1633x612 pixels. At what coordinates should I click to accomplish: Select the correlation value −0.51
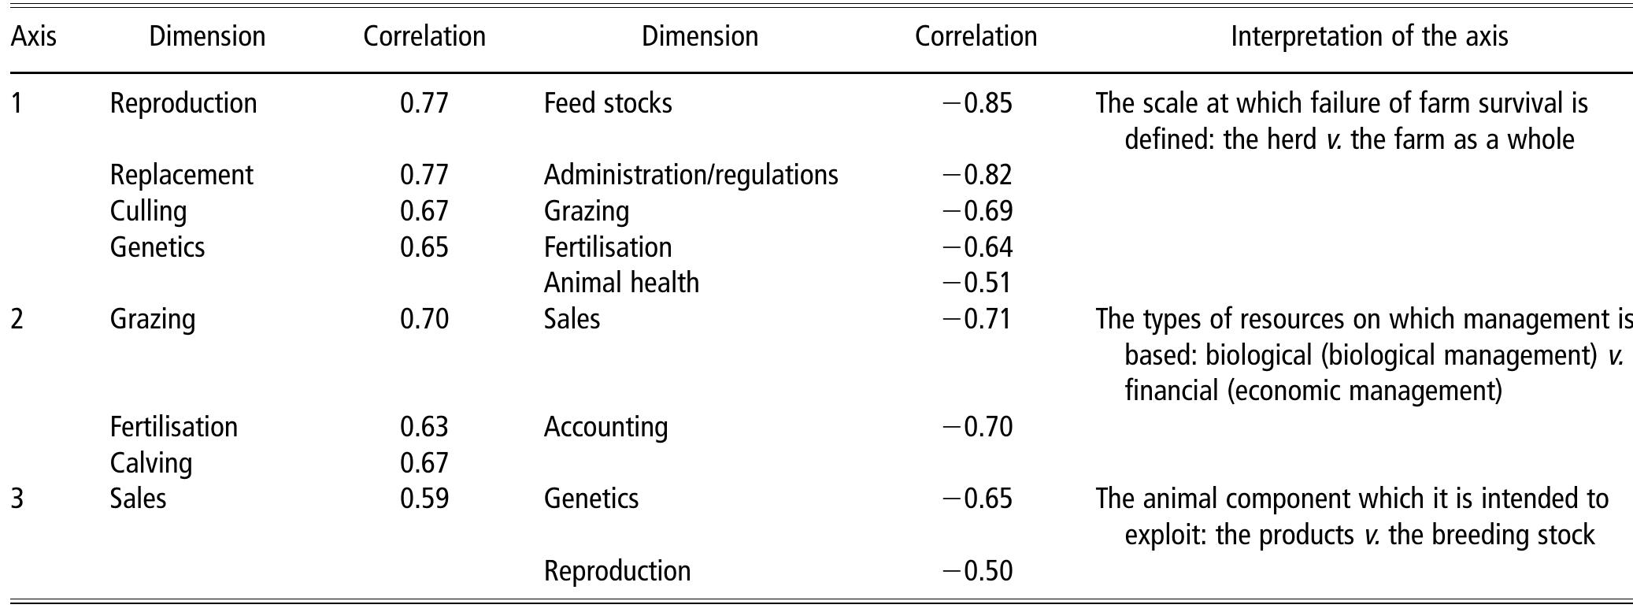point(977,283)
